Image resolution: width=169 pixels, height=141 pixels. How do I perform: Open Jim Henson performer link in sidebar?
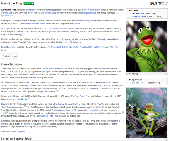pos(137,14)
